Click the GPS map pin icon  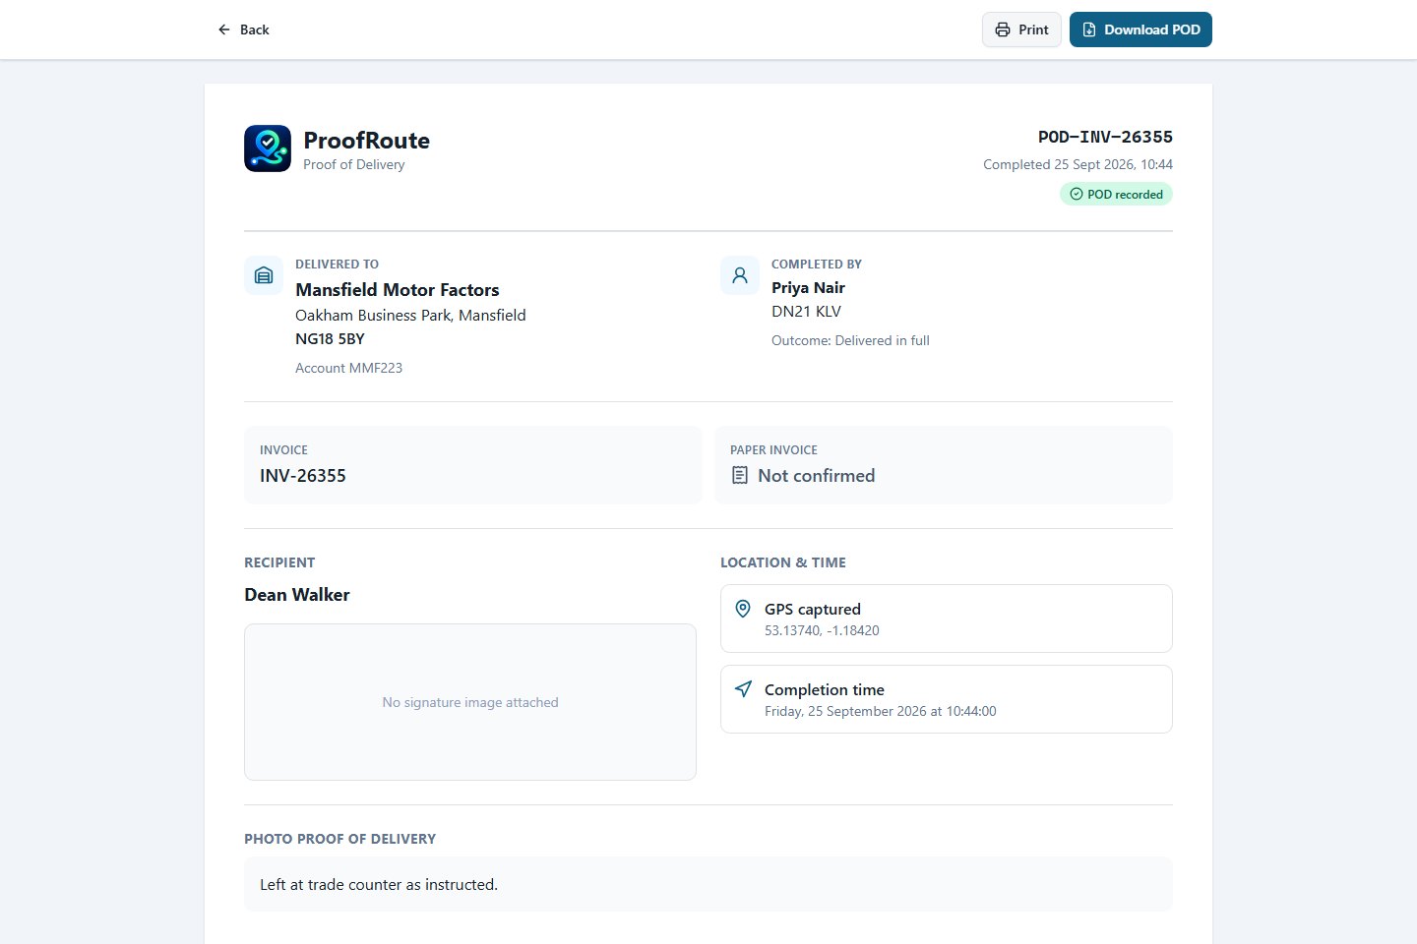tap(743, 609)
